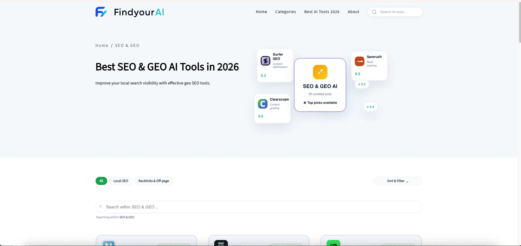
Task: Click the Surfer SEO logo icon
Action: 265,60
